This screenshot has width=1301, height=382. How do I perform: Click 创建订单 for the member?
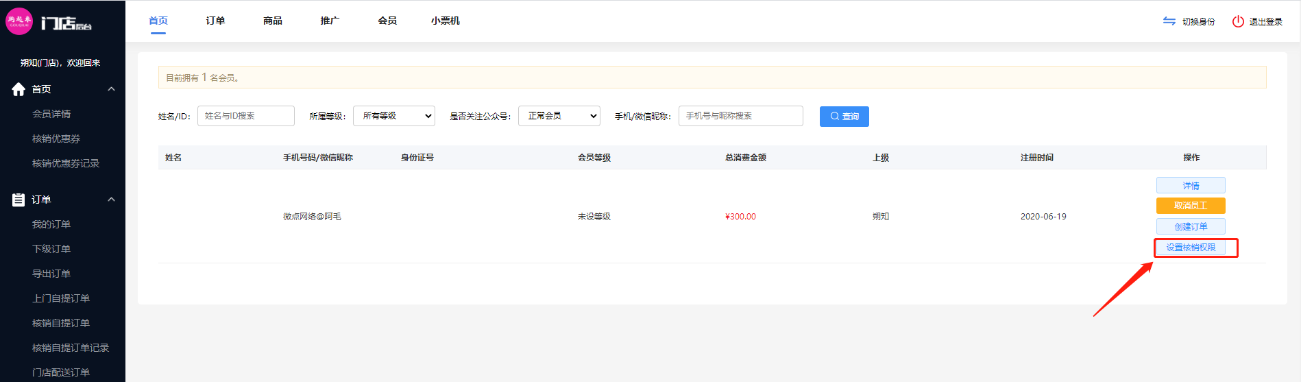[1191, 226]
